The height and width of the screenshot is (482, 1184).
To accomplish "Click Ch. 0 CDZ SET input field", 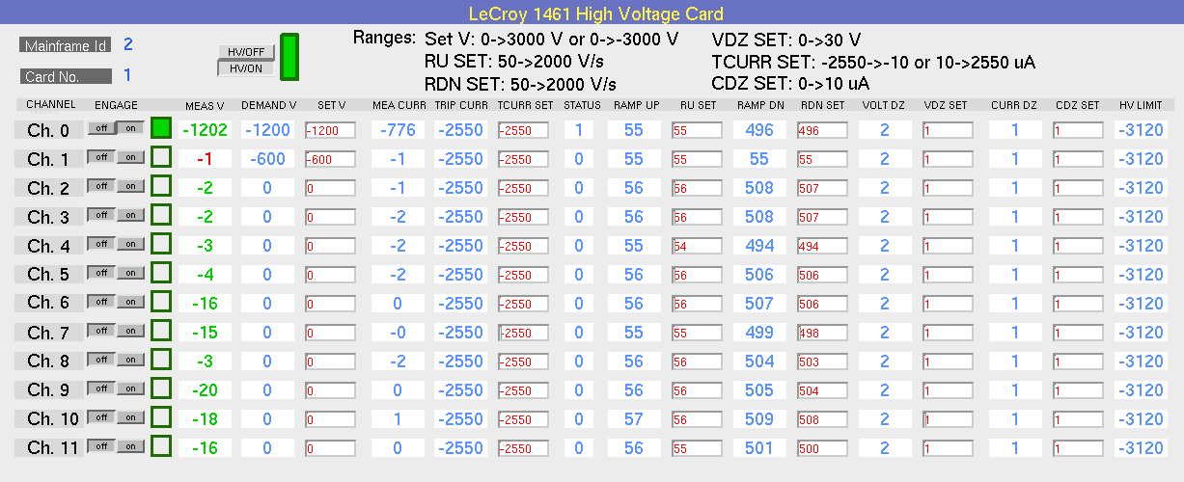I will click(1078, 130).
